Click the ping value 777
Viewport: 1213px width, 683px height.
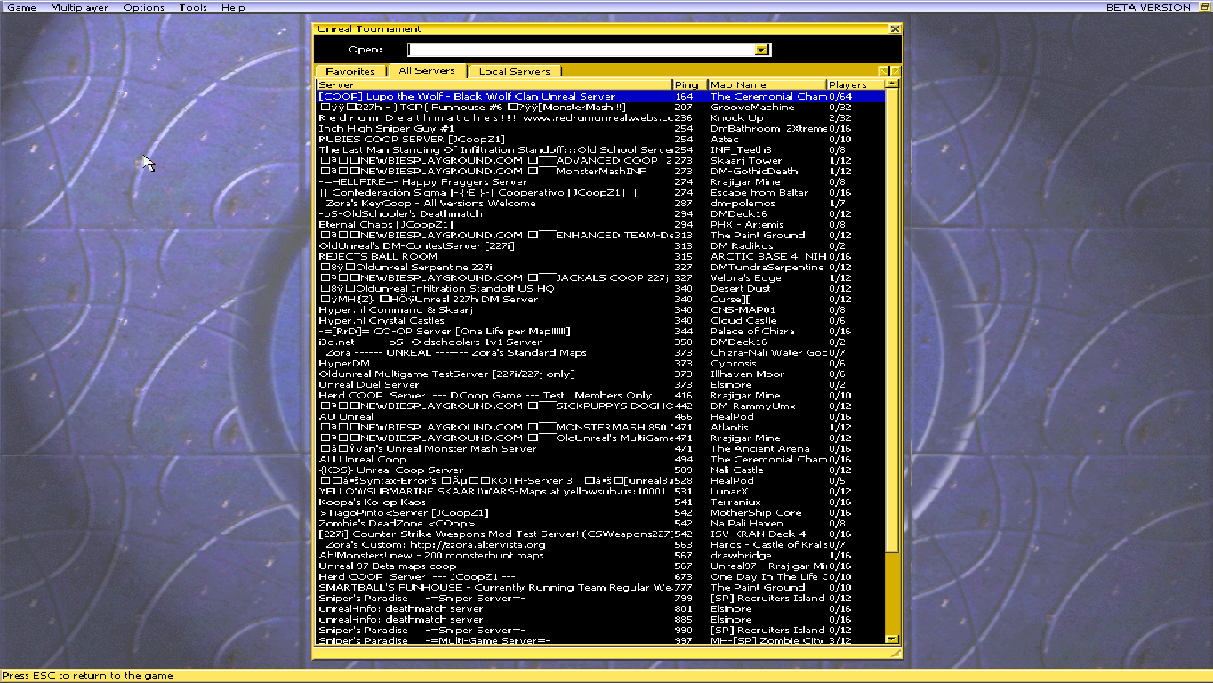(x=683, y=587)
